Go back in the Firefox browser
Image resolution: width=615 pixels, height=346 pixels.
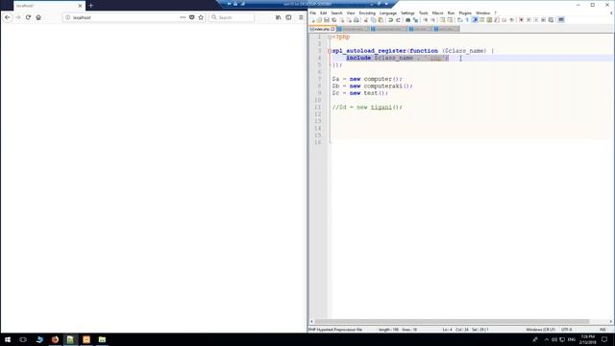click(x=8, y=17)
